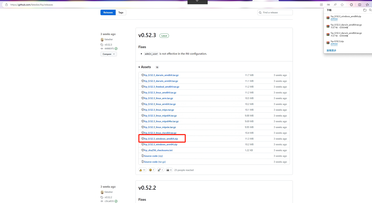Screen dimensions: 372x203
Task: Open downloads folder icon in download panel
Action: click(x=365, y=10)
